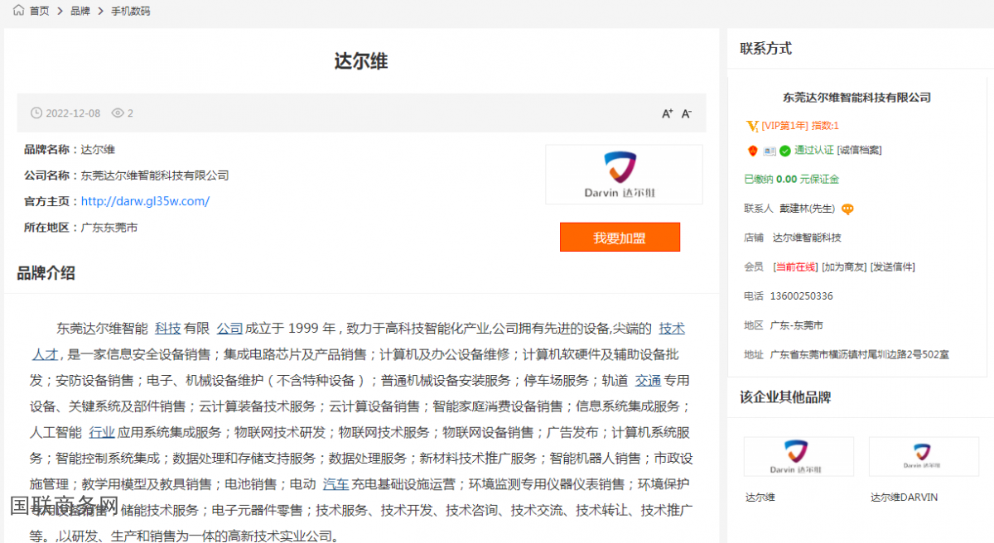Go to 首页 in the breadcrumb

[x=39, y=11]
